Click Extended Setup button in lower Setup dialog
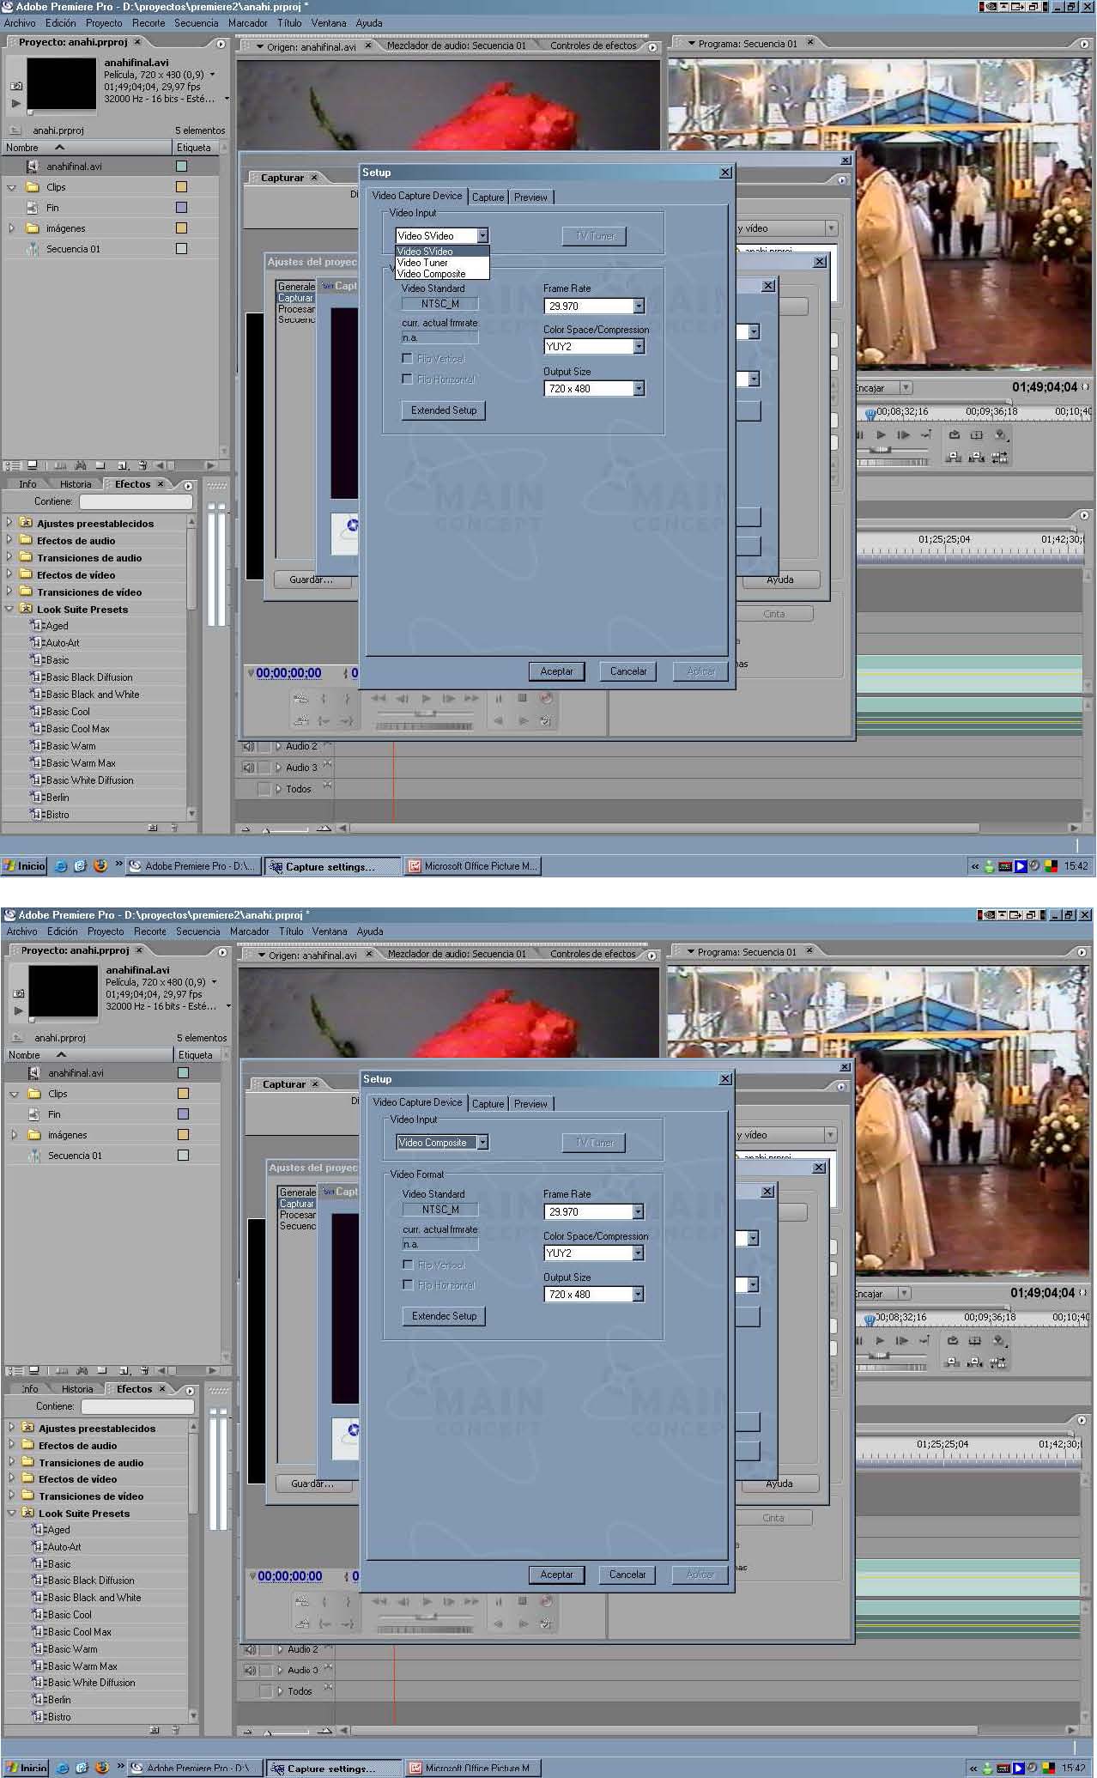Viewport: 1097px width, 1778px height. (x=444, y=1316)
